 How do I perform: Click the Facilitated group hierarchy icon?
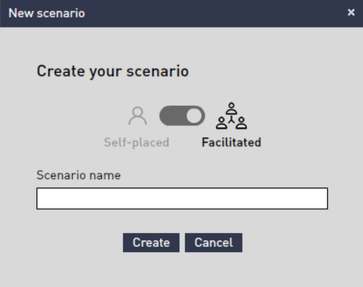tap(231, 116)
